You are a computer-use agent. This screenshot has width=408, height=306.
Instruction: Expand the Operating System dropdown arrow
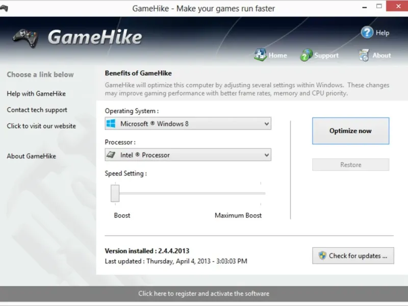pos(266,123)
